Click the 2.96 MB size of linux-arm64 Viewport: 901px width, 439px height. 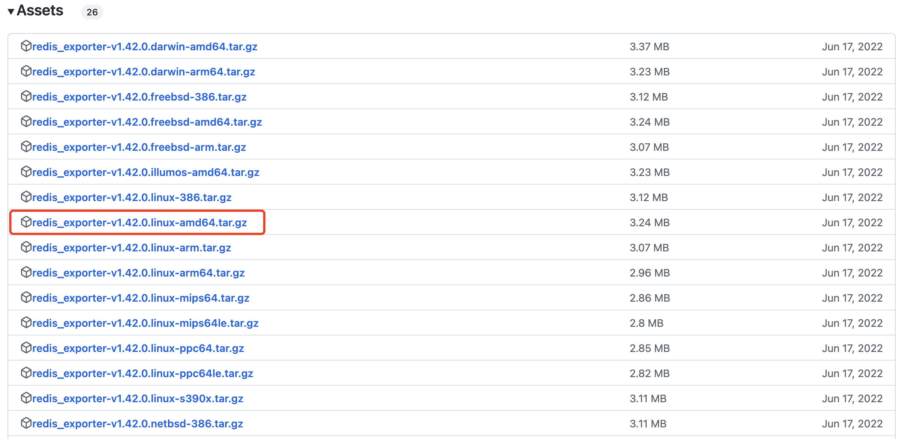click(650, 273)
